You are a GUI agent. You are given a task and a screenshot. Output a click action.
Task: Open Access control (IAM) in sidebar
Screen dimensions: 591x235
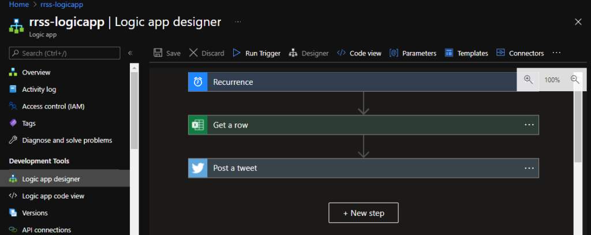(x=53, y=106)
